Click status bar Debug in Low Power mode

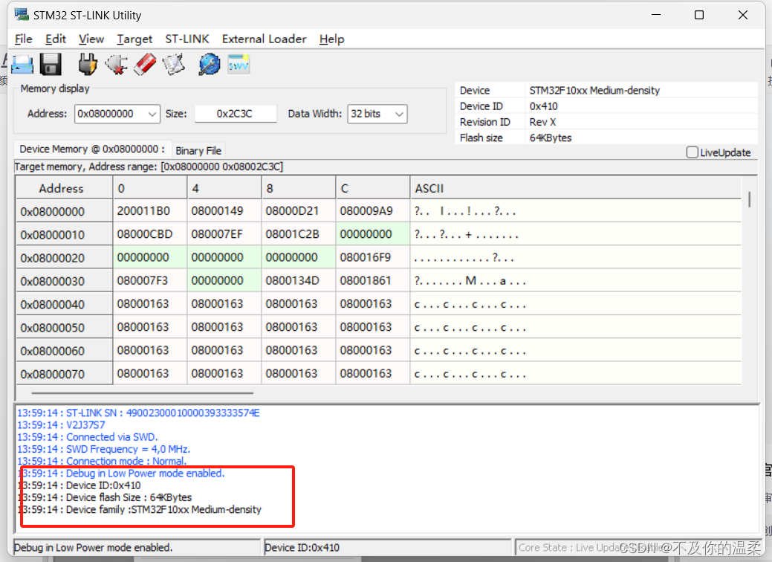pyautogui.click(x=137, y=547)
